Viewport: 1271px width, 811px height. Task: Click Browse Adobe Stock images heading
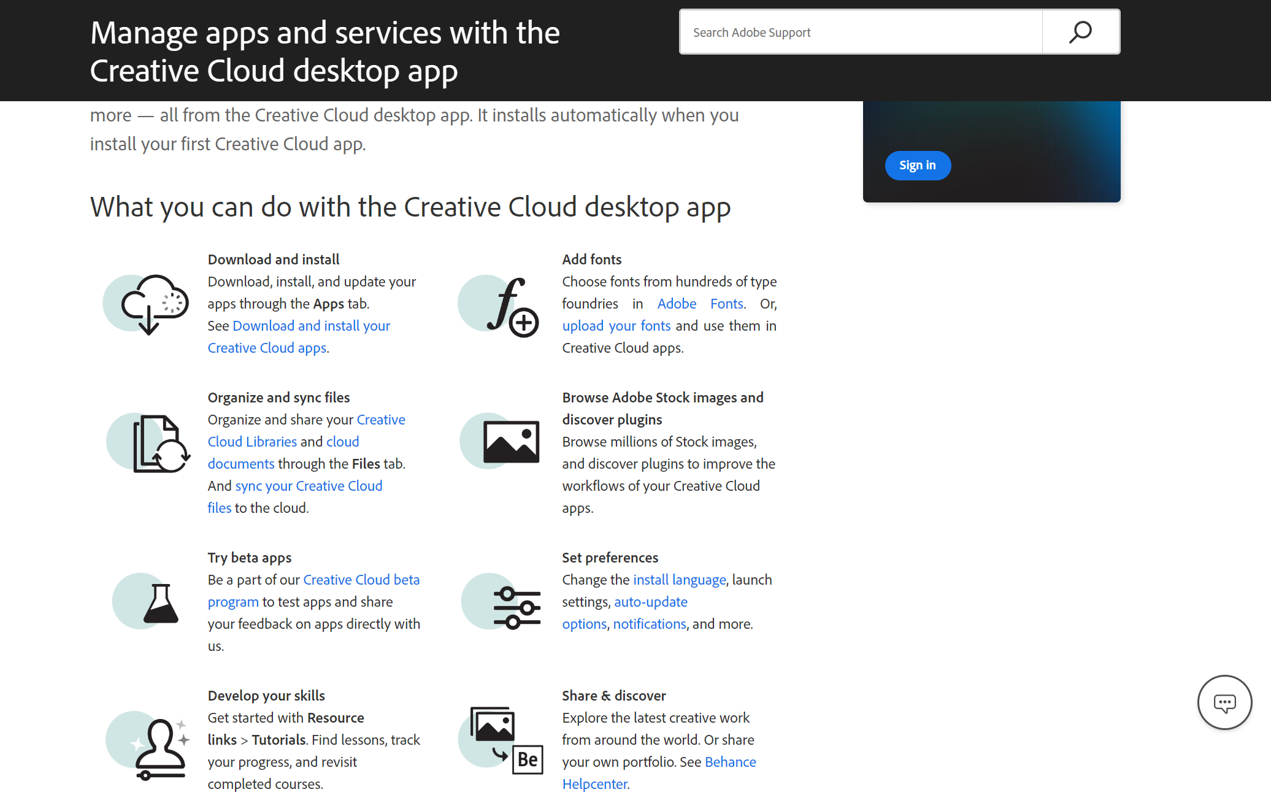point(663,409)
